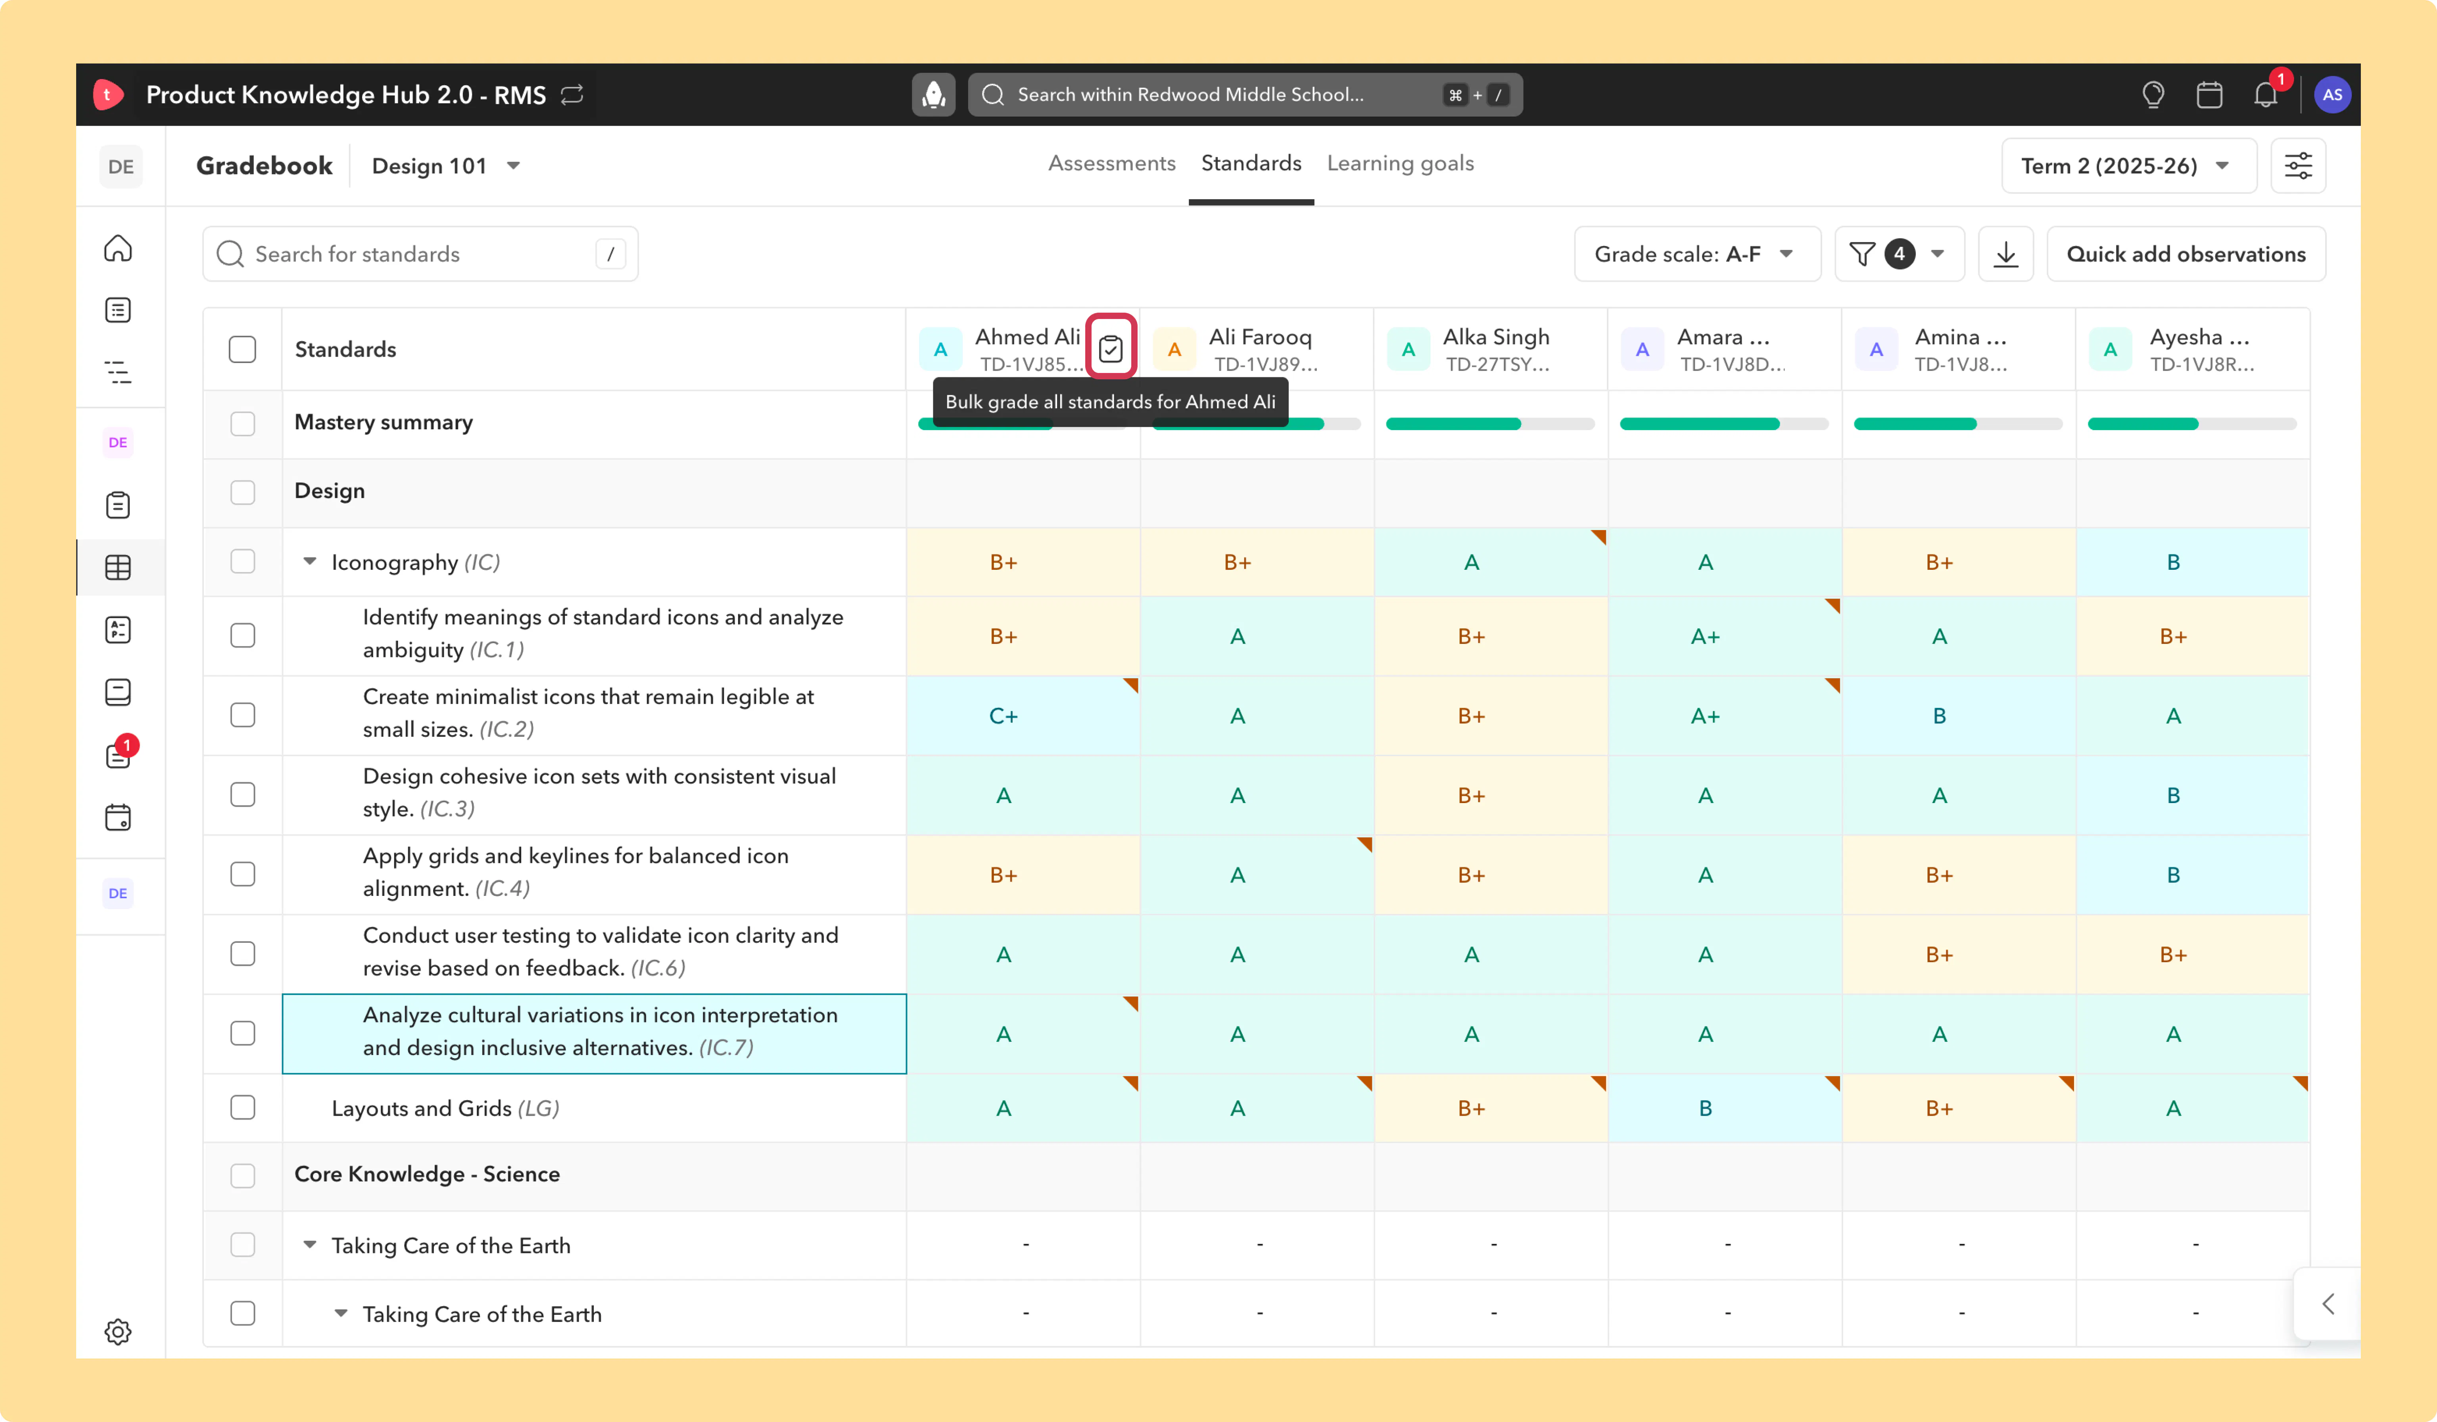
Task: Check the IC.4 grids and keylines checkbox
Action: [243, 874]
